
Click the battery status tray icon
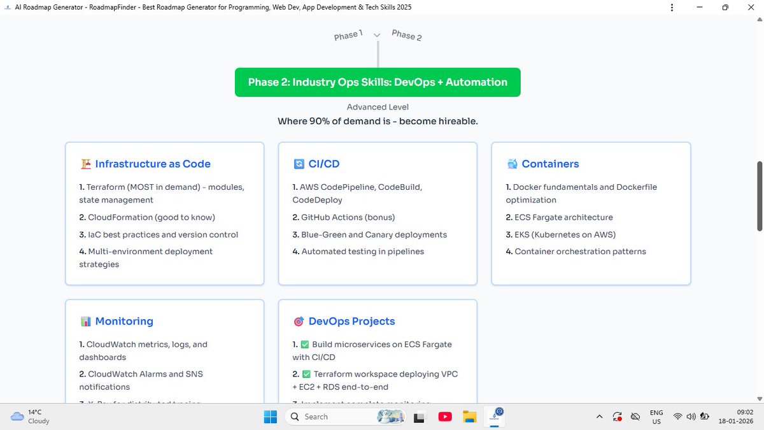click(705, 417)
